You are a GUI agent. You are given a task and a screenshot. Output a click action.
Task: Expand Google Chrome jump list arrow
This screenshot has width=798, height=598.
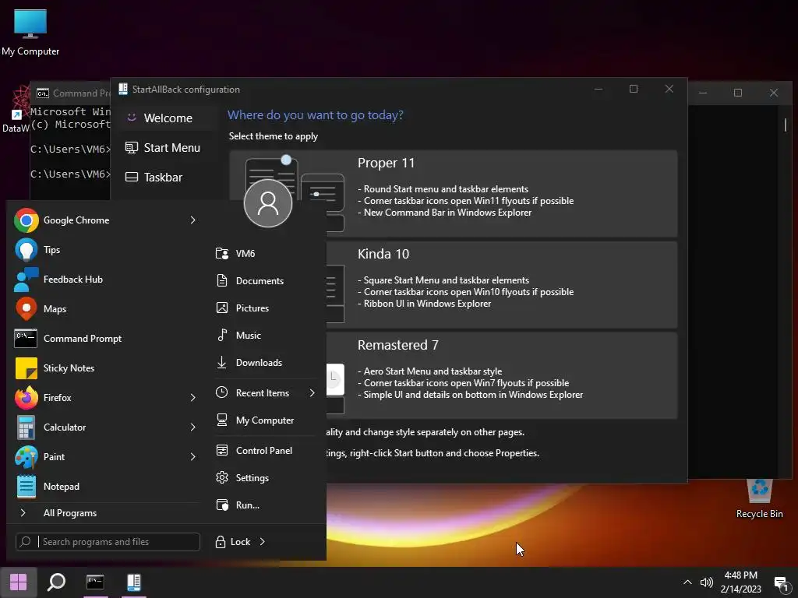coord(193,220)
